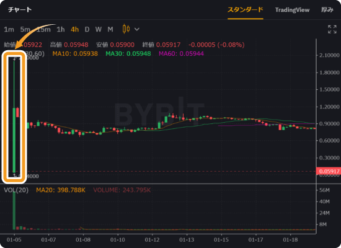The image size is (341, 248).
Task: Click the 1.20000 price axis label
Action: [329, 107]
